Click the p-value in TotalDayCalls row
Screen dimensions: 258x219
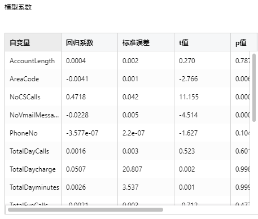[x=243, y=151]
